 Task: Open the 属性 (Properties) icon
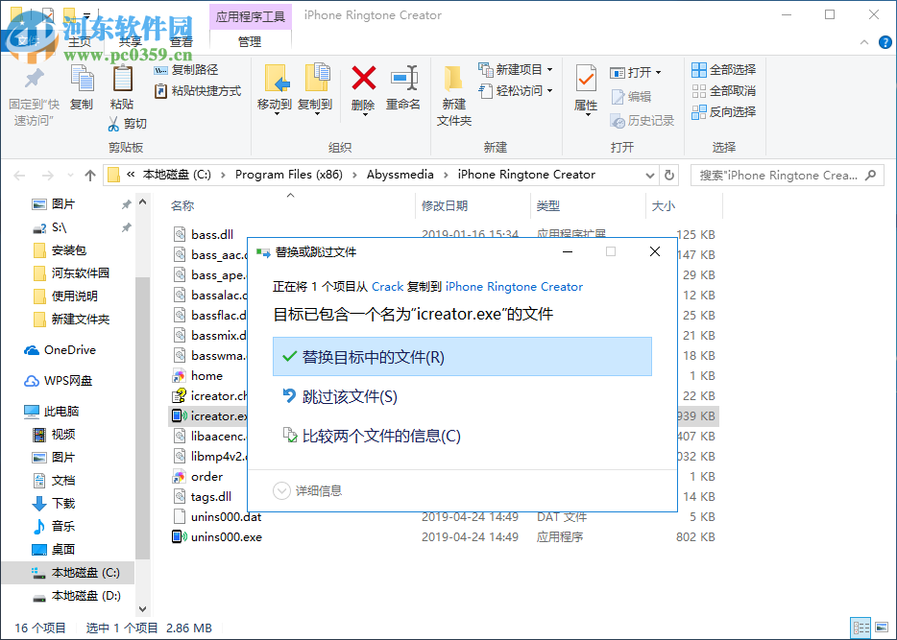click(586, 86)
